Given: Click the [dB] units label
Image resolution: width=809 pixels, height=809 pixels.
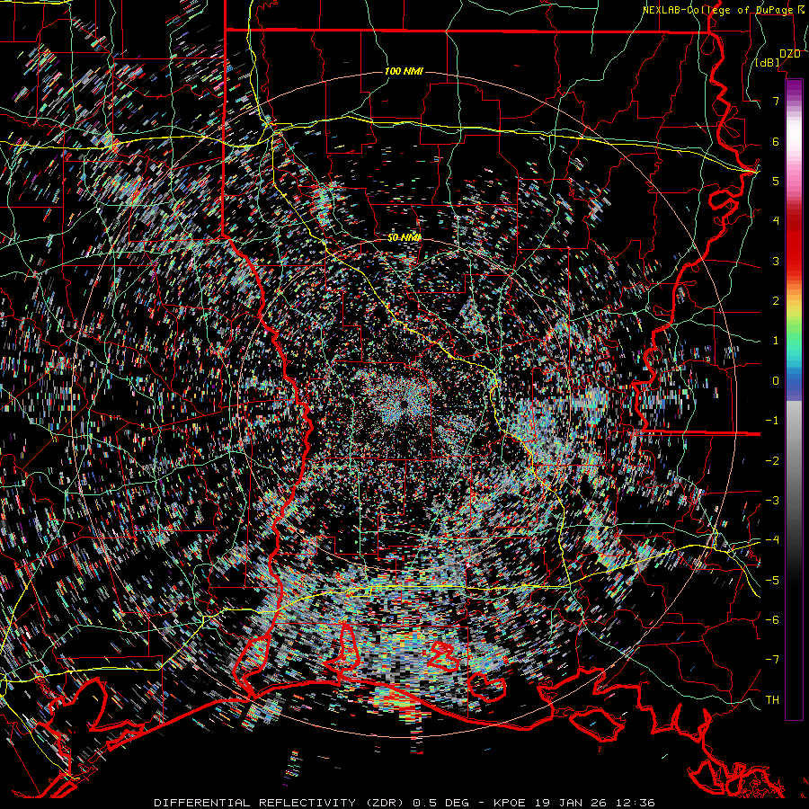Looking at the screenshot, I should click(768, 62).
